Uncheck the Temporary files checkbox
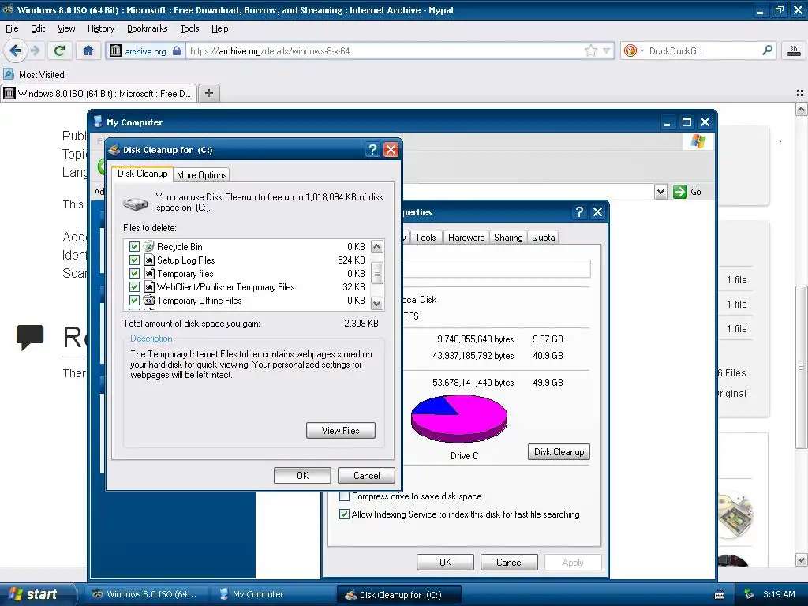The height and width of the screenshot is (606, 808). coord(134,273)
